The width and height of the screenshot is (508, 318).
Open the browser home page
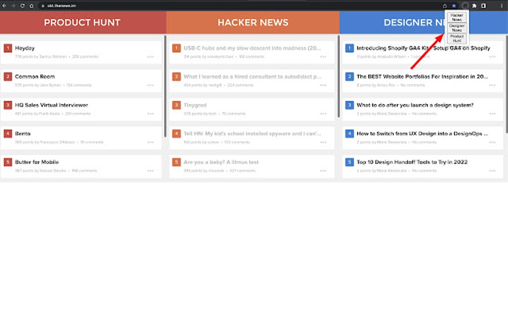[31, 5]
